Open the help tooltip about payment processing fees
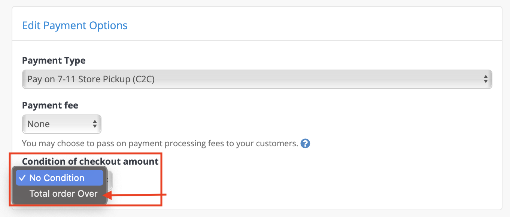The height and width of the screenshot is (217, 510). point(305,143)
